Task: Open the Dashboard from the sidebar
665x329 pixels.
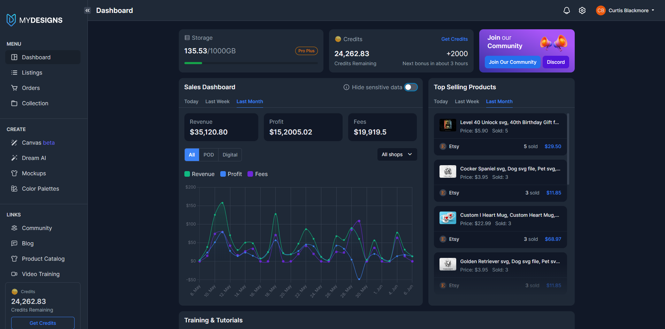Action: 36,57
